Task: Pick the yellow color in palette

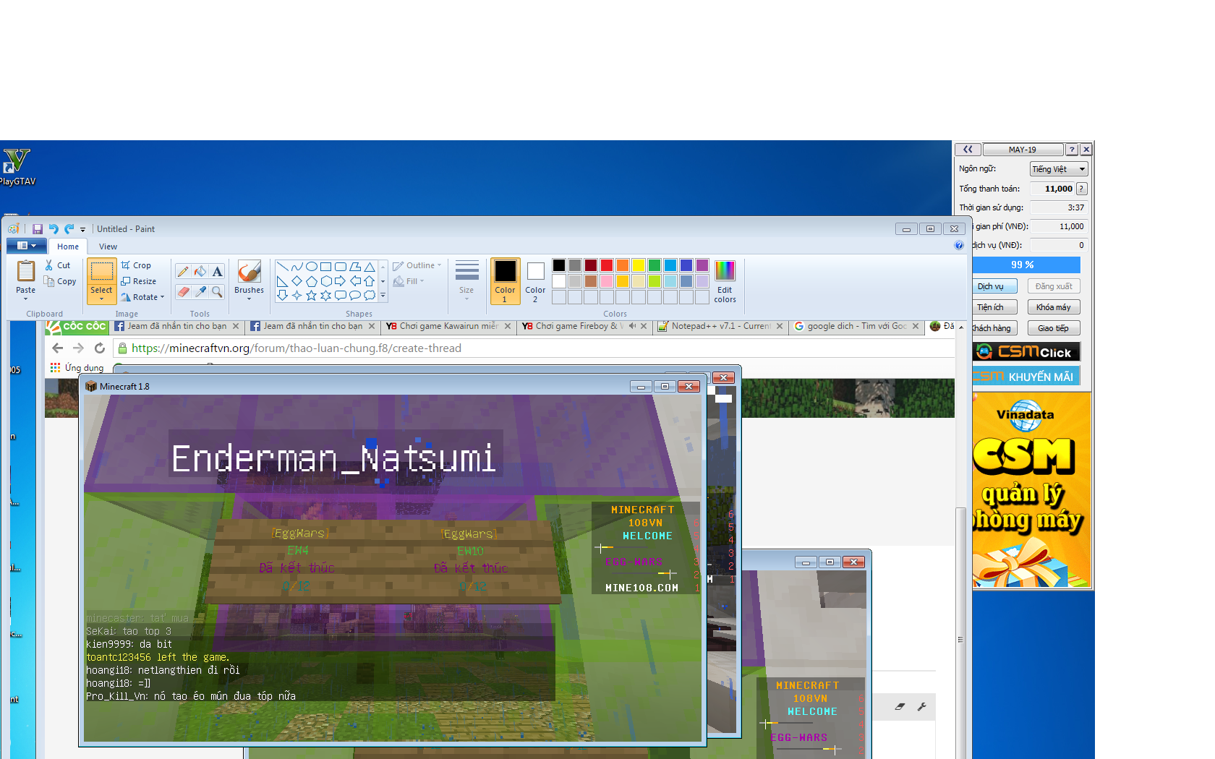Action: tap(639, 265)
